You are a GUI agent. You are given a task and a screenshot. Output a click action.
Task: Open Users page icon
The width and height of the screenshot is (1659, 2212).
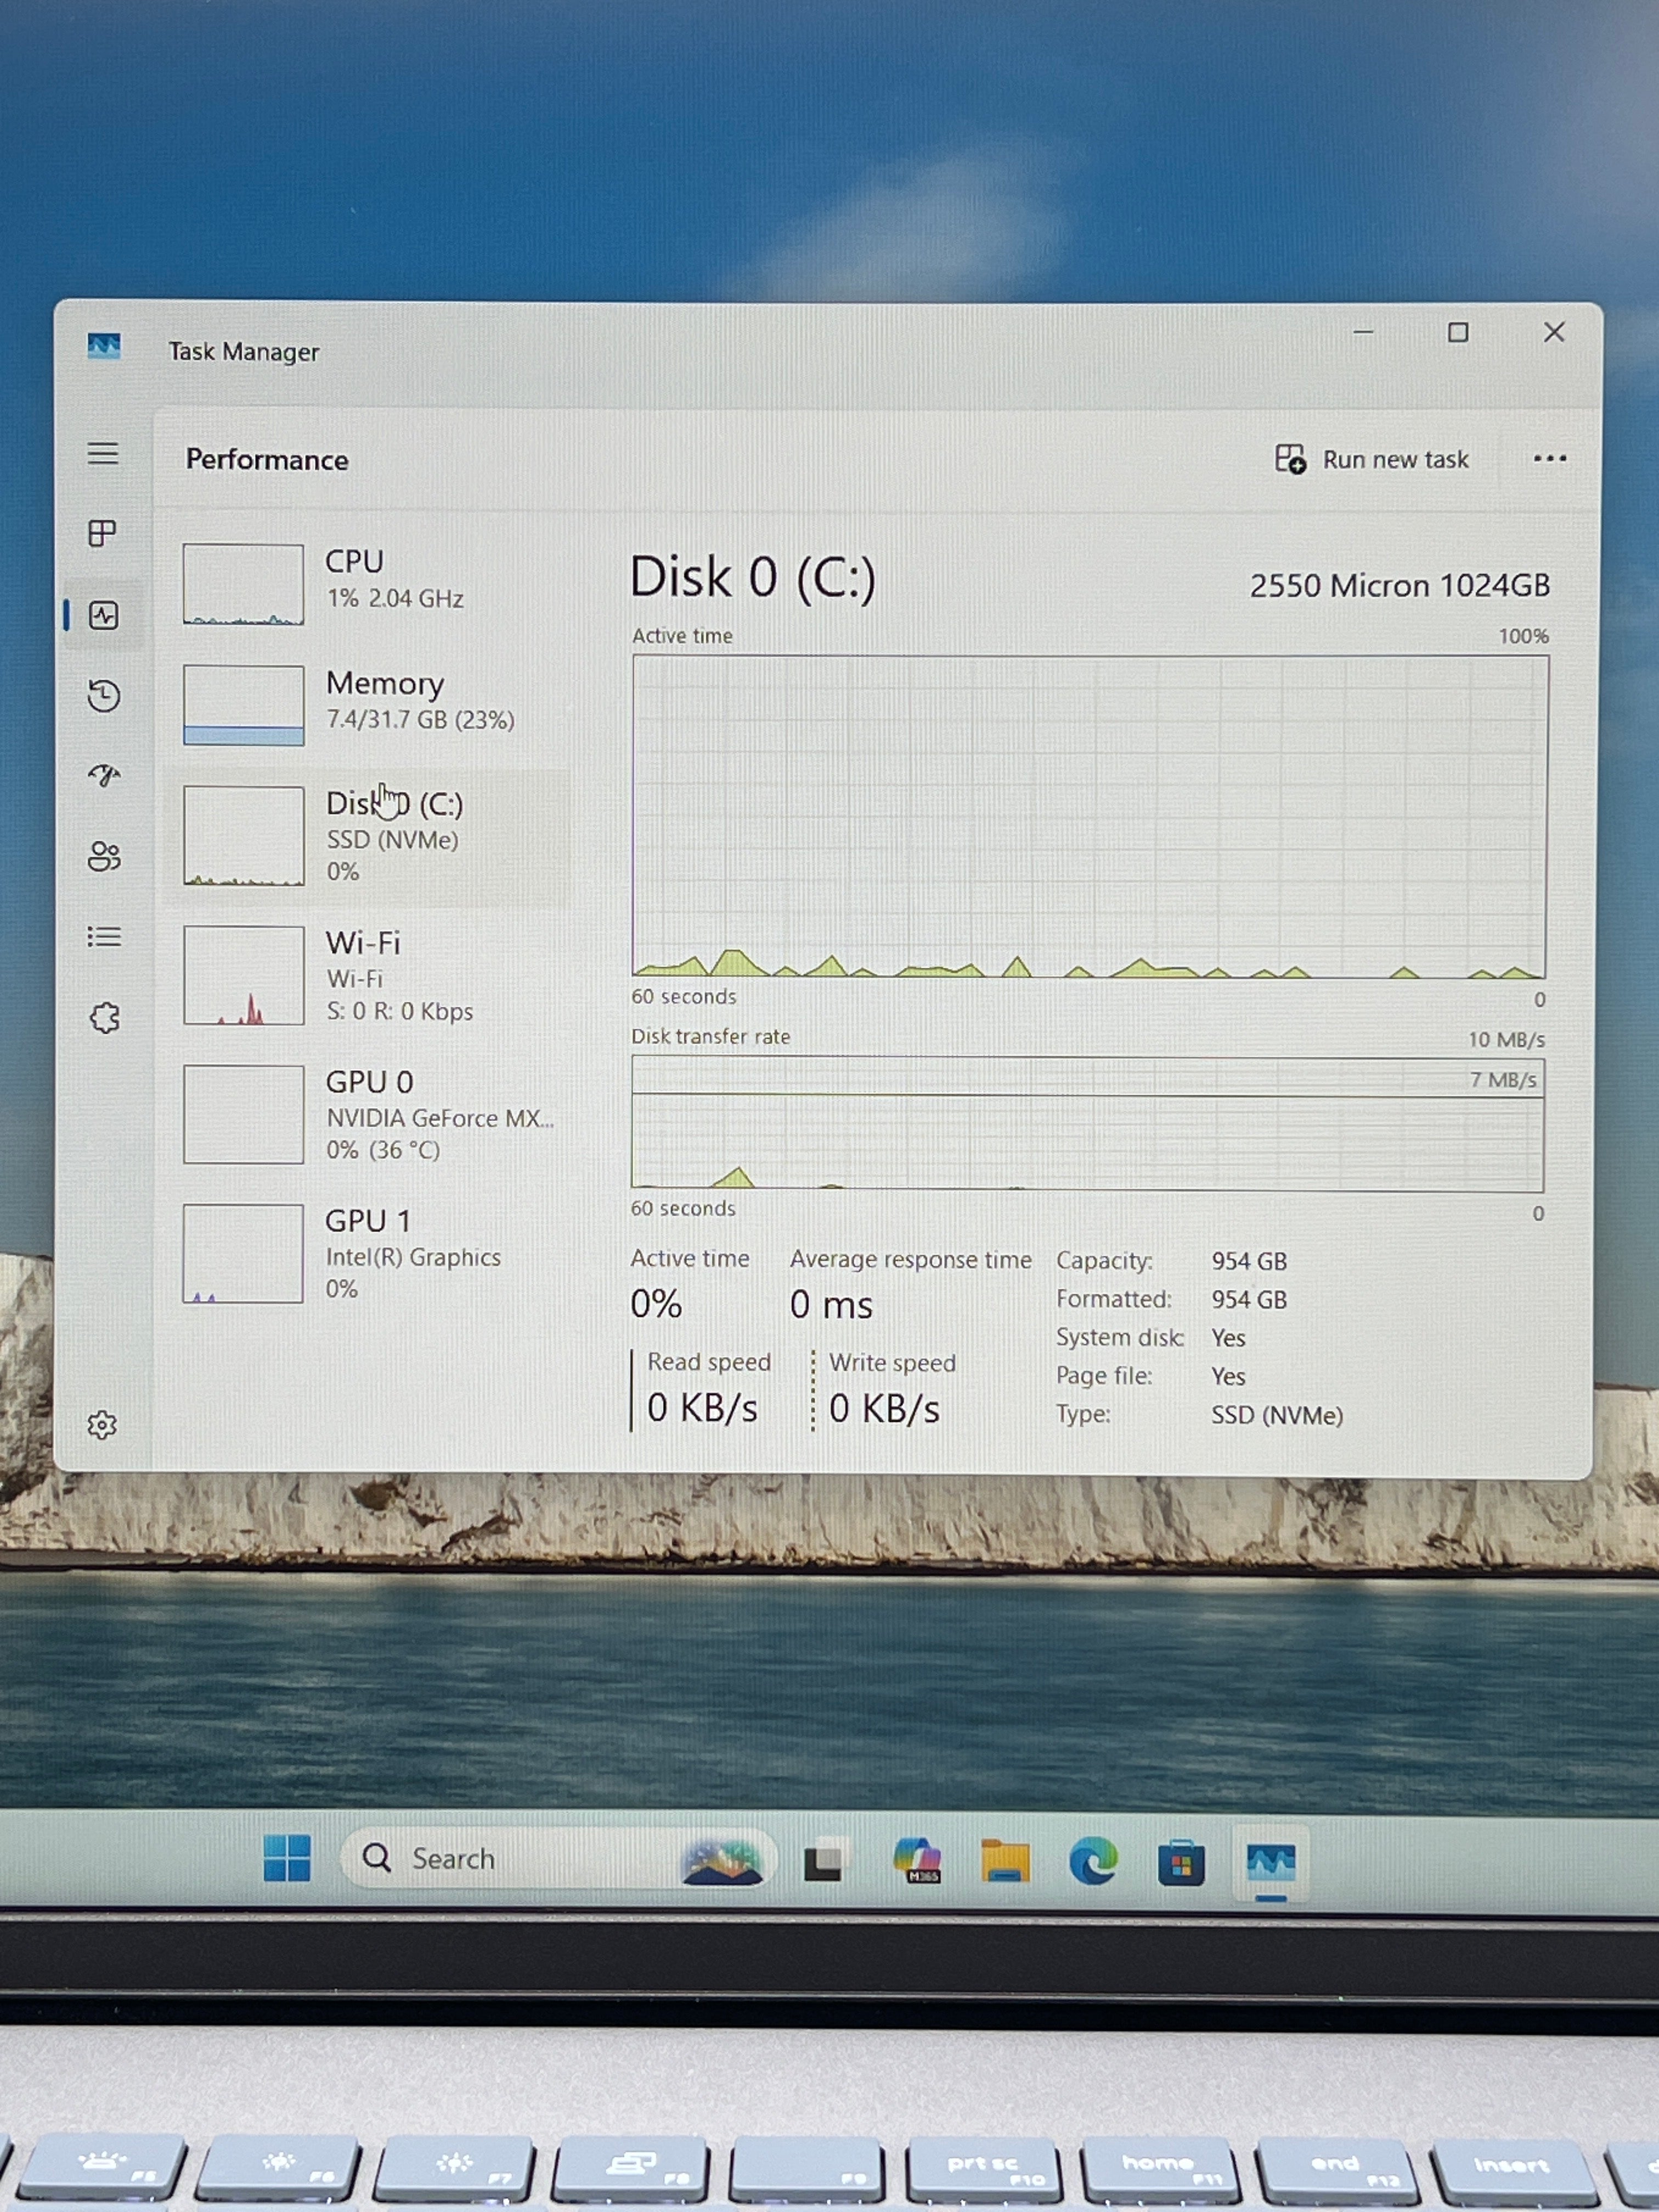click(104, 856)
